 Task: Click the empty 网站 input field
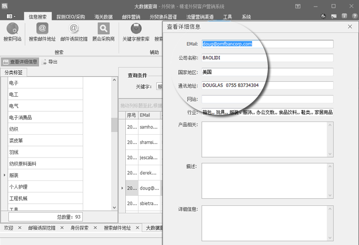click(267, 99)
